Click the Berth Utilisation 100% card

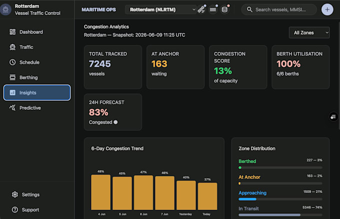click(300, 67)
